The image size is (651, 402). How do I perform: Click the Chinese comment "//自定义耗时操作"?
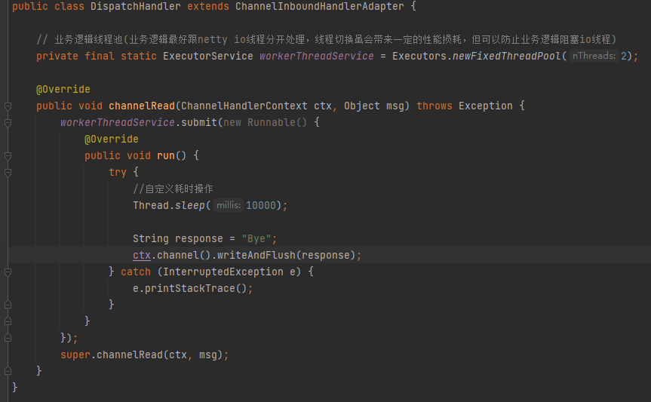173,189
